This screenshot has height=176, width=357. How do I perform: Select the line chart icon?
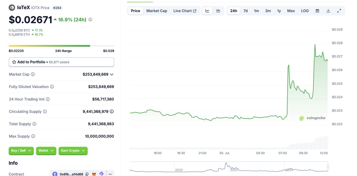(207, 10)
